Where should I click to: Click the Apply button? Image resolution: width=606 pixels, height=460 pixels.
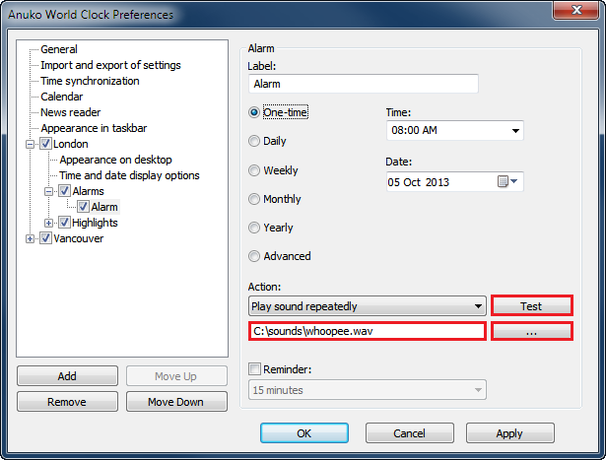pyautogui.click(x=509, y=433)
